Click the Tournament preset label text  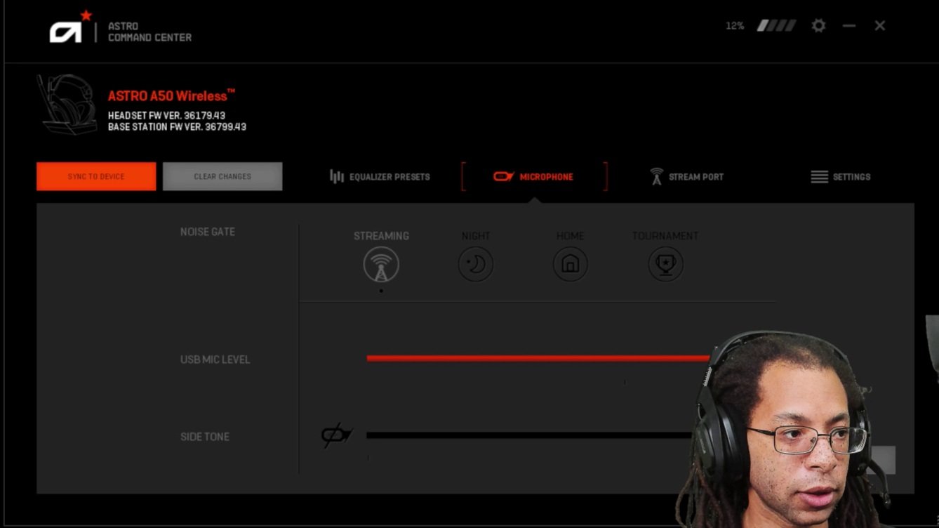(665, 236)
